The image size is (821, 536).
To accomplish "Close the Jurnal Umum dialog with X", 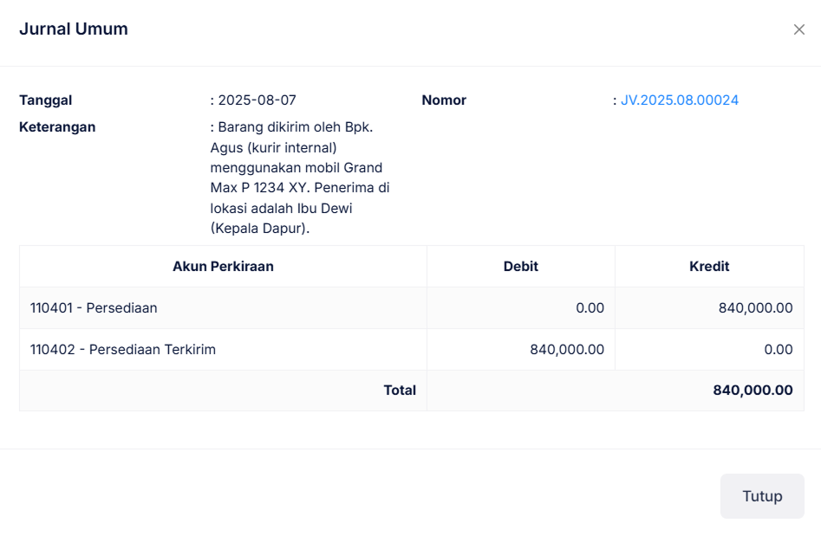I will 798,29.
